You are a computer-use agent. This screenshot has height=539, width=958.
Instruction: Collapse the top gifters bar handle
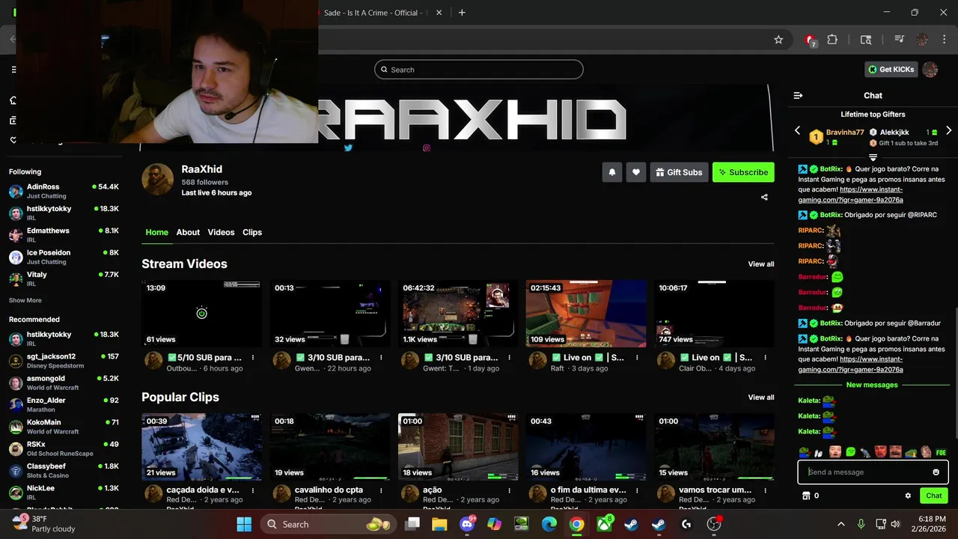coord(873,157)
